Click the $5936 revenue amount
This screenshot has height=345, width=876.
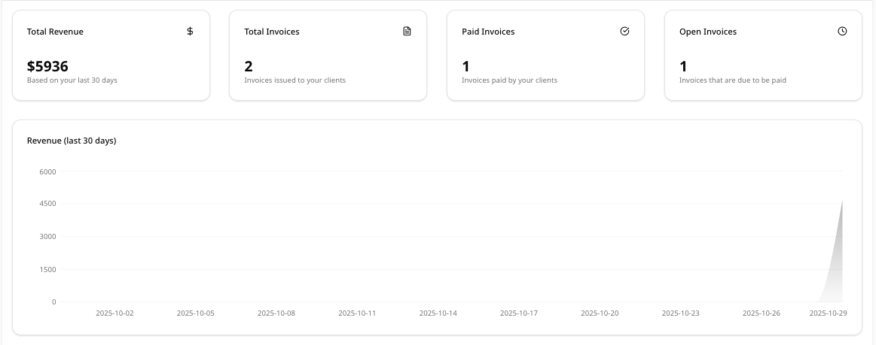(x=47, y=66)
